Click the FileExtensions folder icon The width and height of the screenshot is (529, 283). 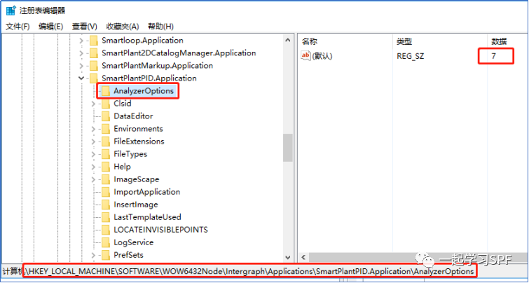click(x=106, y=141)
